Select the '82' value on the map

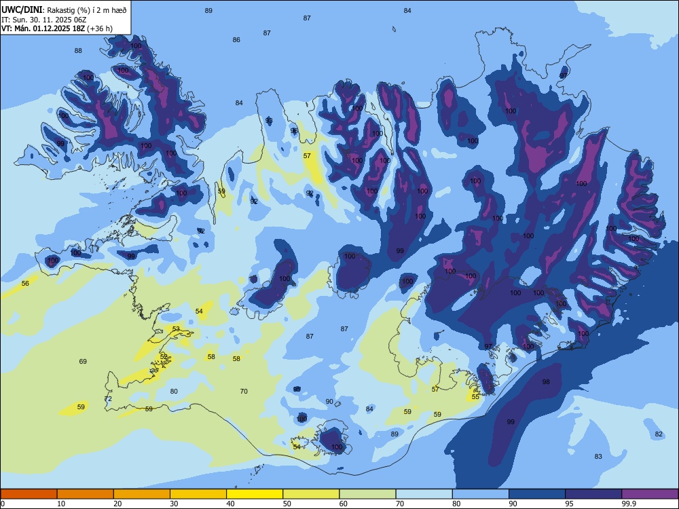pyautogui.click(x=659, y=434)
